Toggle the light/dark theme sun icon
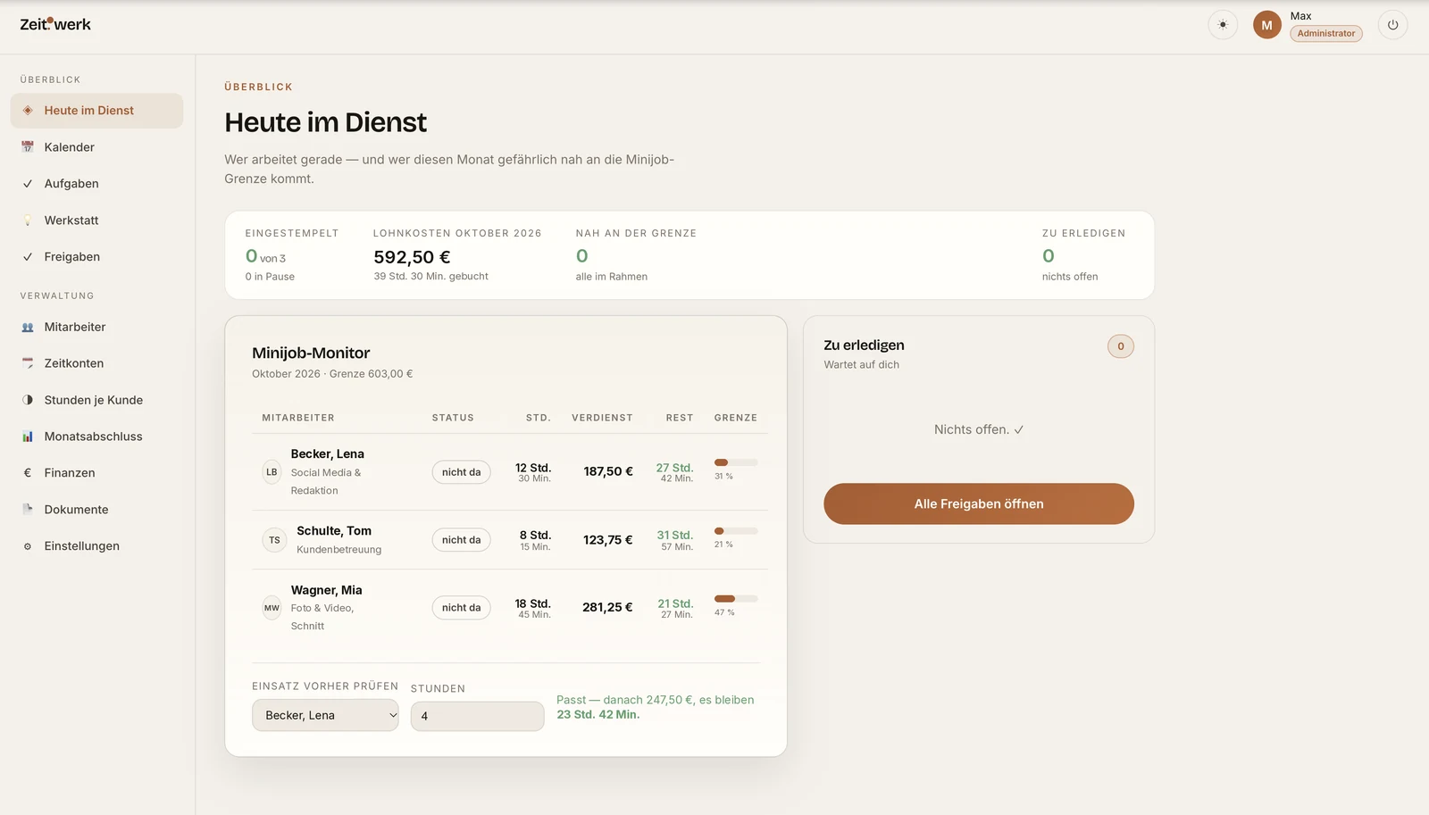This screenshot has height=815, width=1429. tap(1223, 25)
